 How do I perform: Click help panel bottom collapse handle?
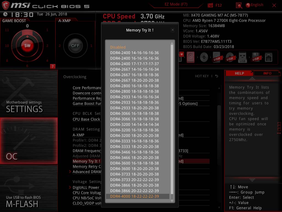[252, 180]
